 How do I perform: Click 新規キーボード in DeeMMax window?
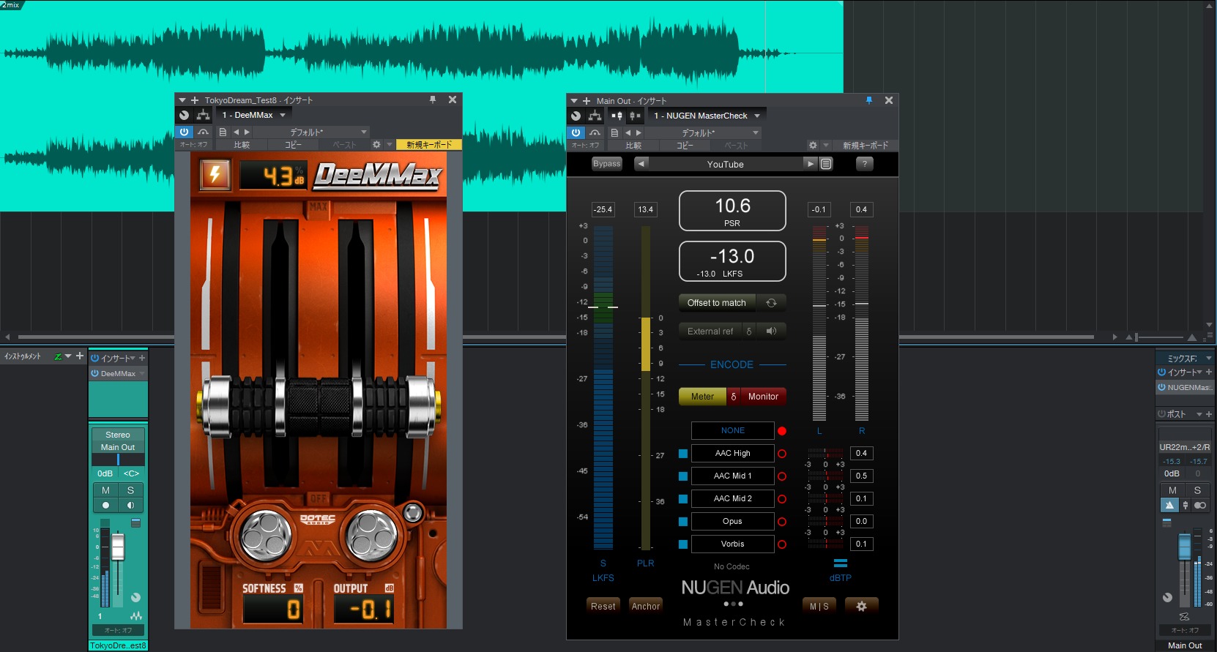[x=429, y=145]
